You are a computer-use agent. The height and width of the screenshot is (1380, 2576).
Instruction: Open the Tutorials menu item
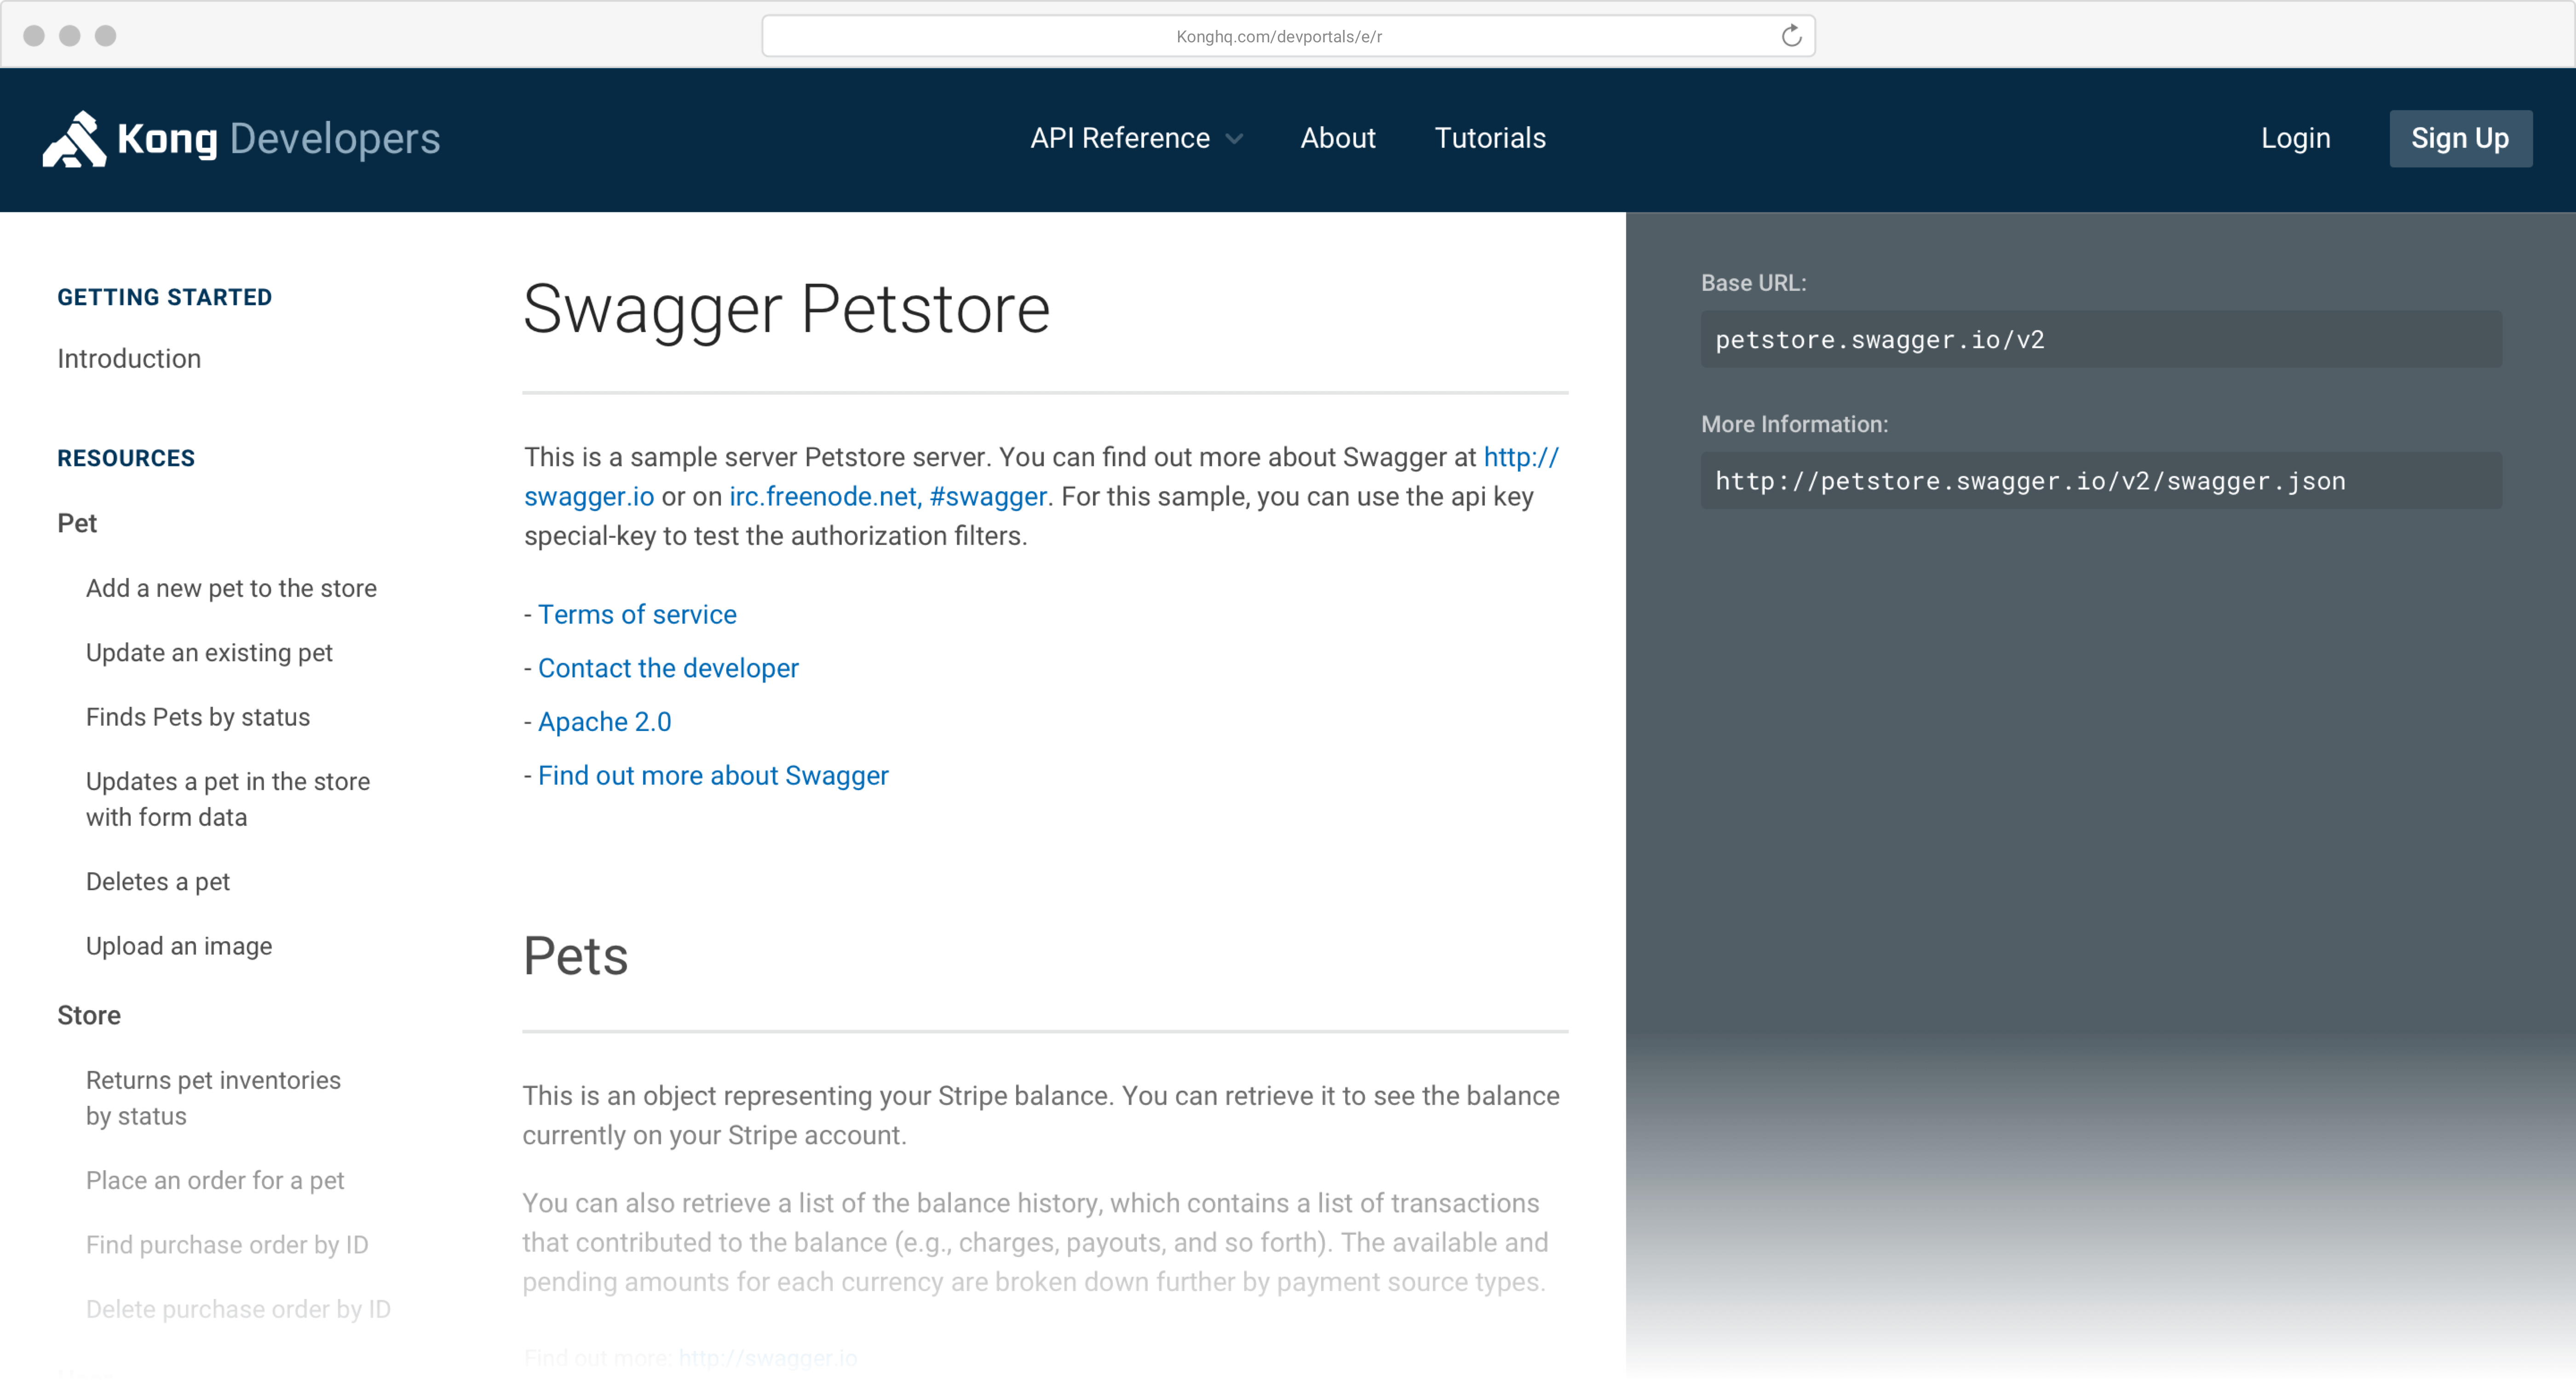point(1489,138)
